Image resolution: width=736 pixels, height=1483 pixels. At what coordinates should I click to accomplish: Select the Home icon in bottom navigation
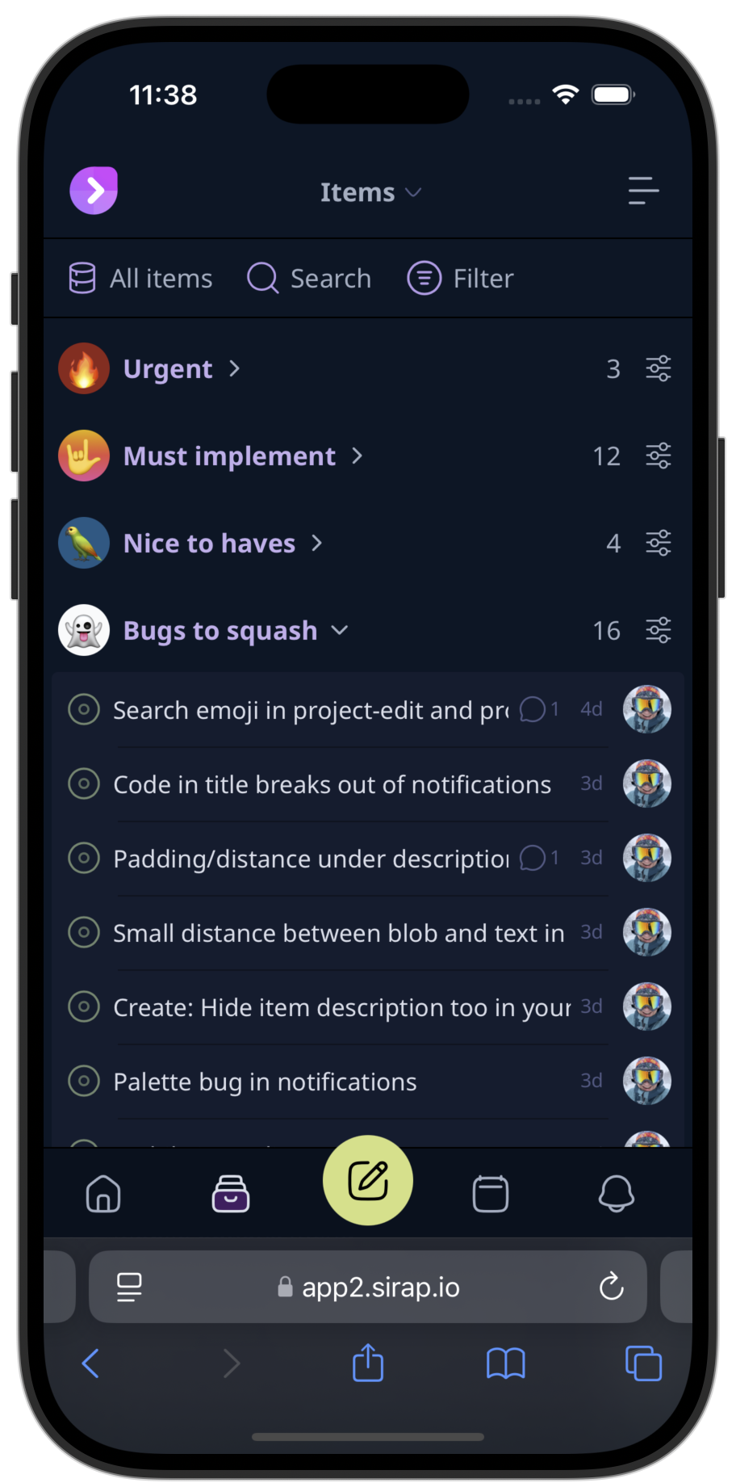click(x=103, y=1194)
